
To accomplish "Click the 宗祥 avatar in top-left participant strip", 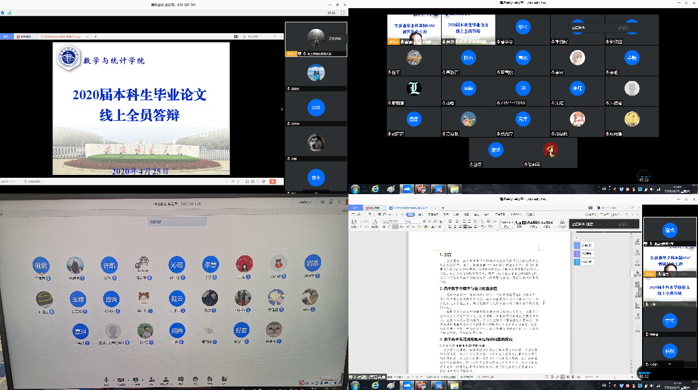I will click(316, 108).
